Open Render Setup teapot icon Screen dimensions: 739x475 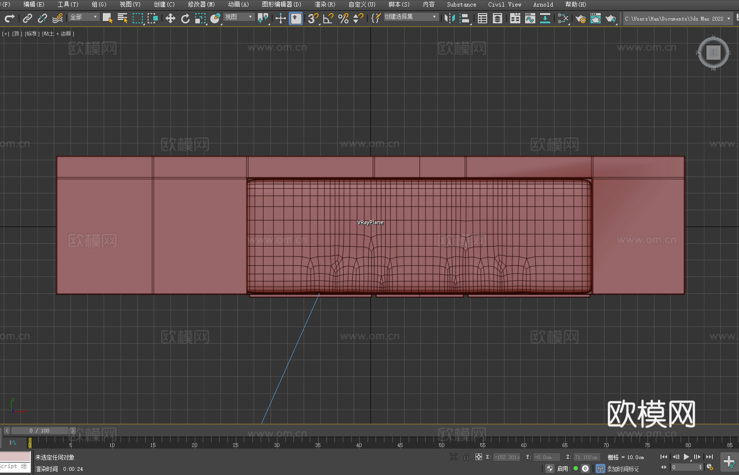(x=581, y=18)
